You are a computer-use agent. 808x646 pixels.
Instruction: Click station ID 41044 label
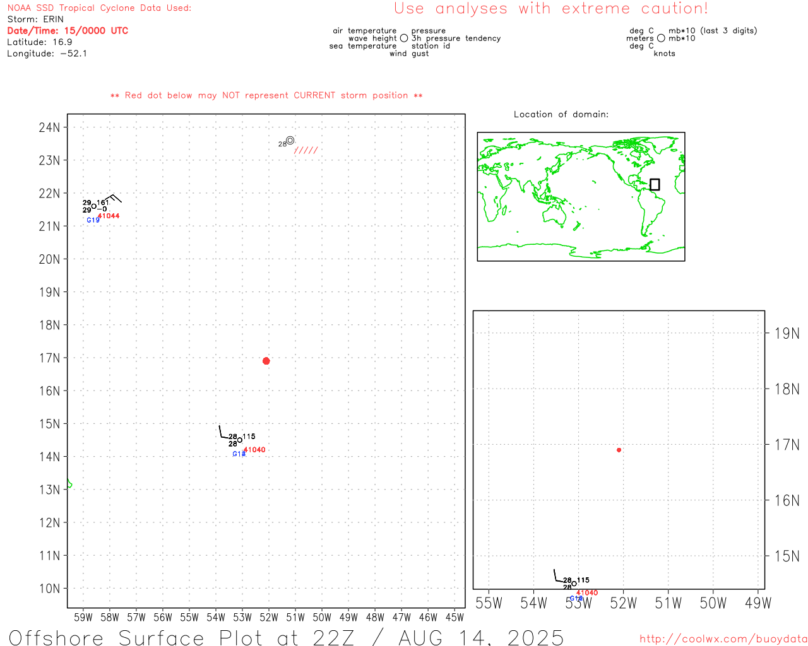point(109,216)
